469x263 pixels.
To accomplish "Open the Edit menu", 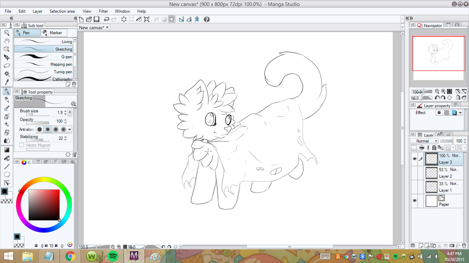I will (22, 11).
